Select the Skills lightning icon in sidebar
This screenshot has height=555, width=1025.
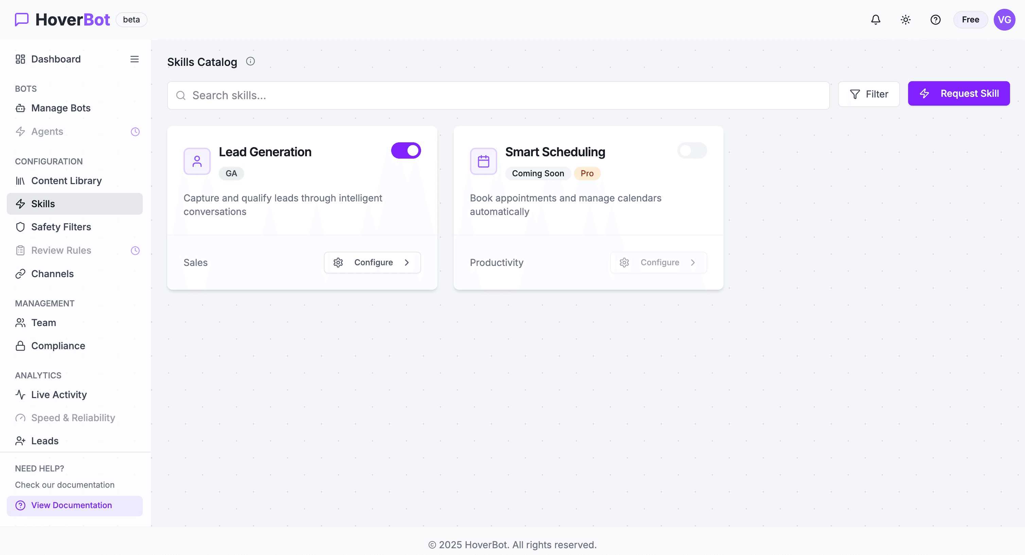point(20,203)
